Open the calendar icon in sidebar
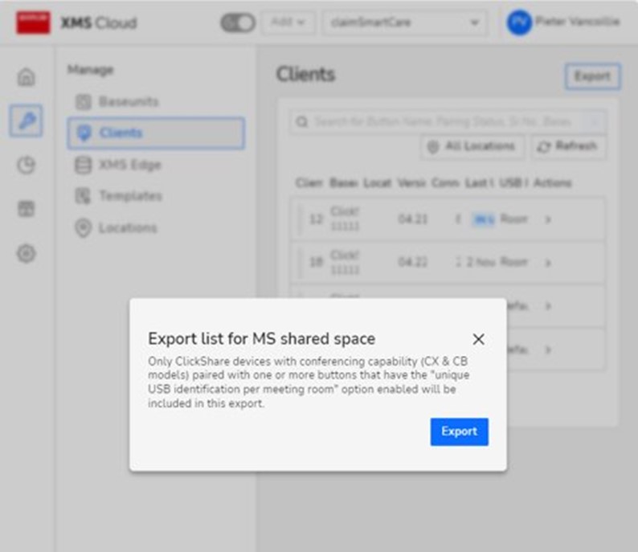Viewport: 638px width, 552px height. click(x=26, y=209)
